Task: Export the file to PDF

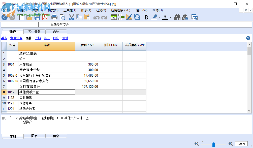Action: pyautogui.click(x=45, y=17)
